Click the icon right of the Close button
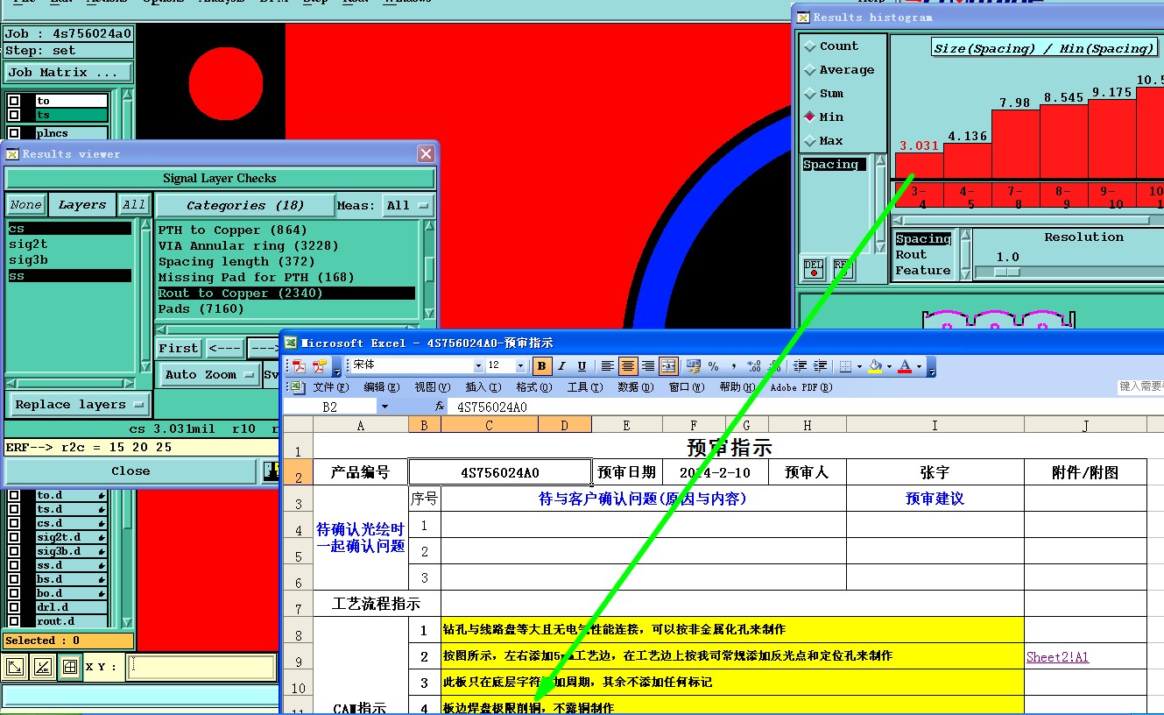 coord(272,471)
